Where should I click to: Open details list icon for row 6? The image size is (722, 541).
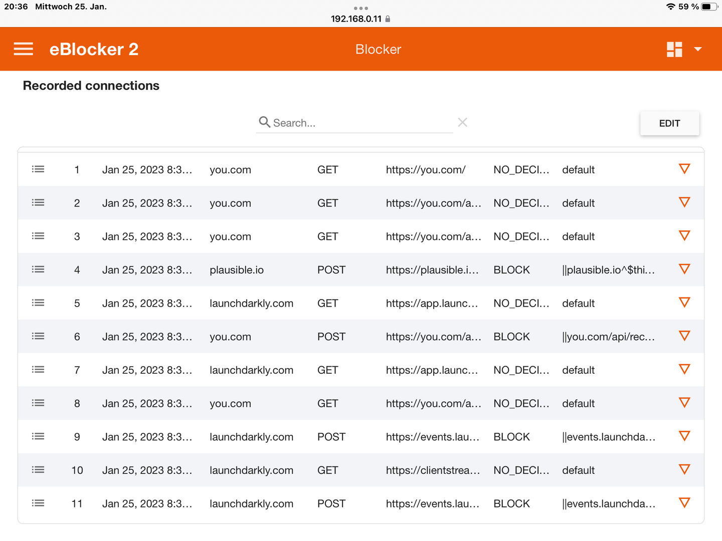click(x=38, y=336)
